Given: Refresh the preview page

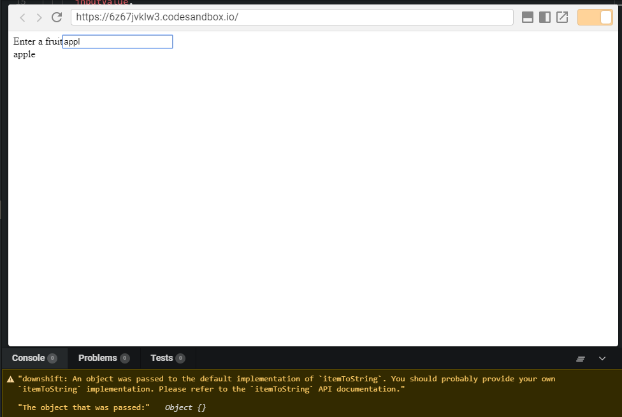Looking at the screenshot, I should click(56, 17).
